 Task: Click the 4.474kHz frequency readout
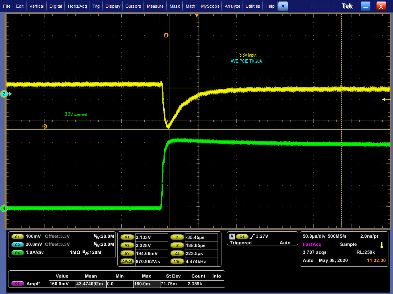coord(201,261)
